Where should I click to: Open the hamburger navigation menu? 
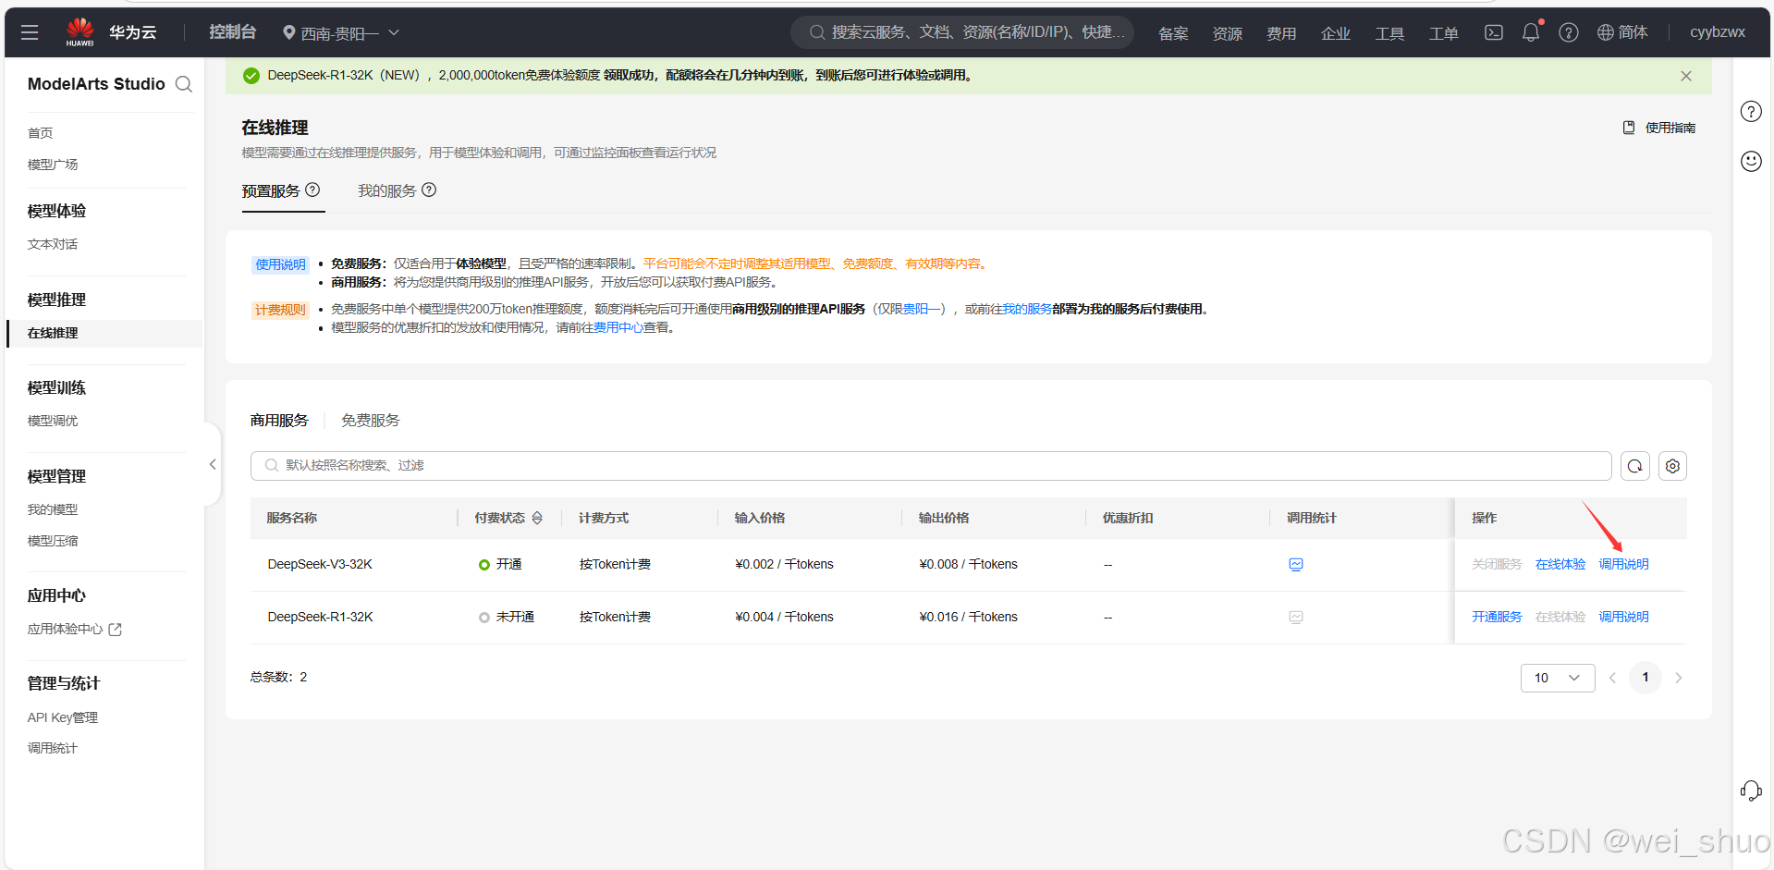click(x=30, y=32)
